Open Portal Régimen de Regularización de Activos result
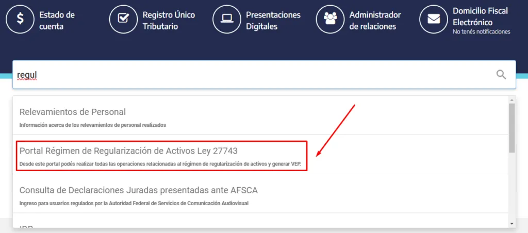Viewport: 528px width, 233px height. coord(260,155)
